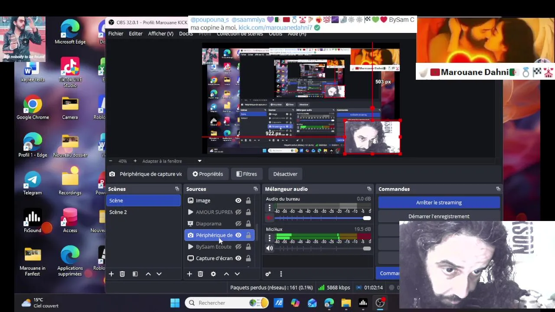Open Mic/Aux channel options menu
This screenshot has height=312, width=555.
tap(269, 238)
